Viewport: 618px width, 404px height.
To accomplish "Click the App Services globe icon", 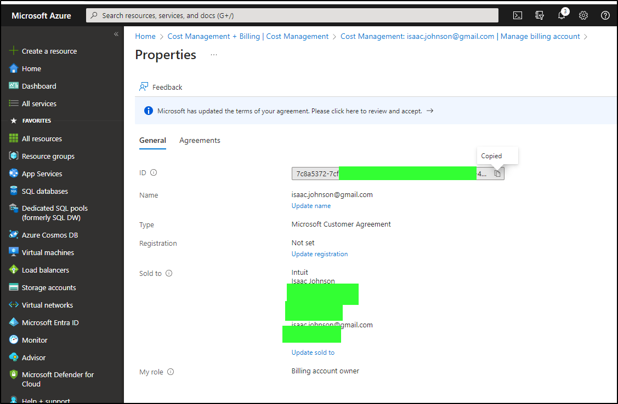I will pos(13,174).
